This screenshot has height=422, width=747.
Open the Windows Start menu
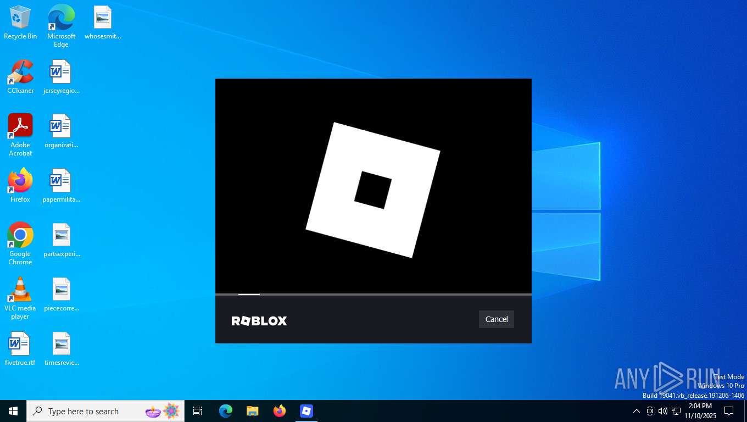pos(13,411)
